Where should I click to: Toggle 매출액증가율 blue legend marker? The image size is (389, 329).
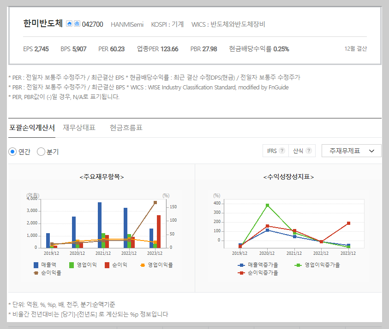click(241, 265)
